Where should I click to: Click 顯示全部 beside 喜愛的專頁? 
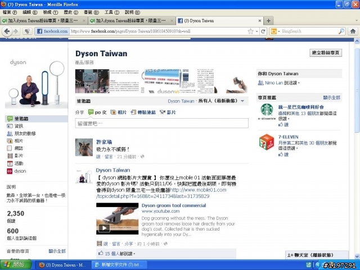[x=57, y=251]
